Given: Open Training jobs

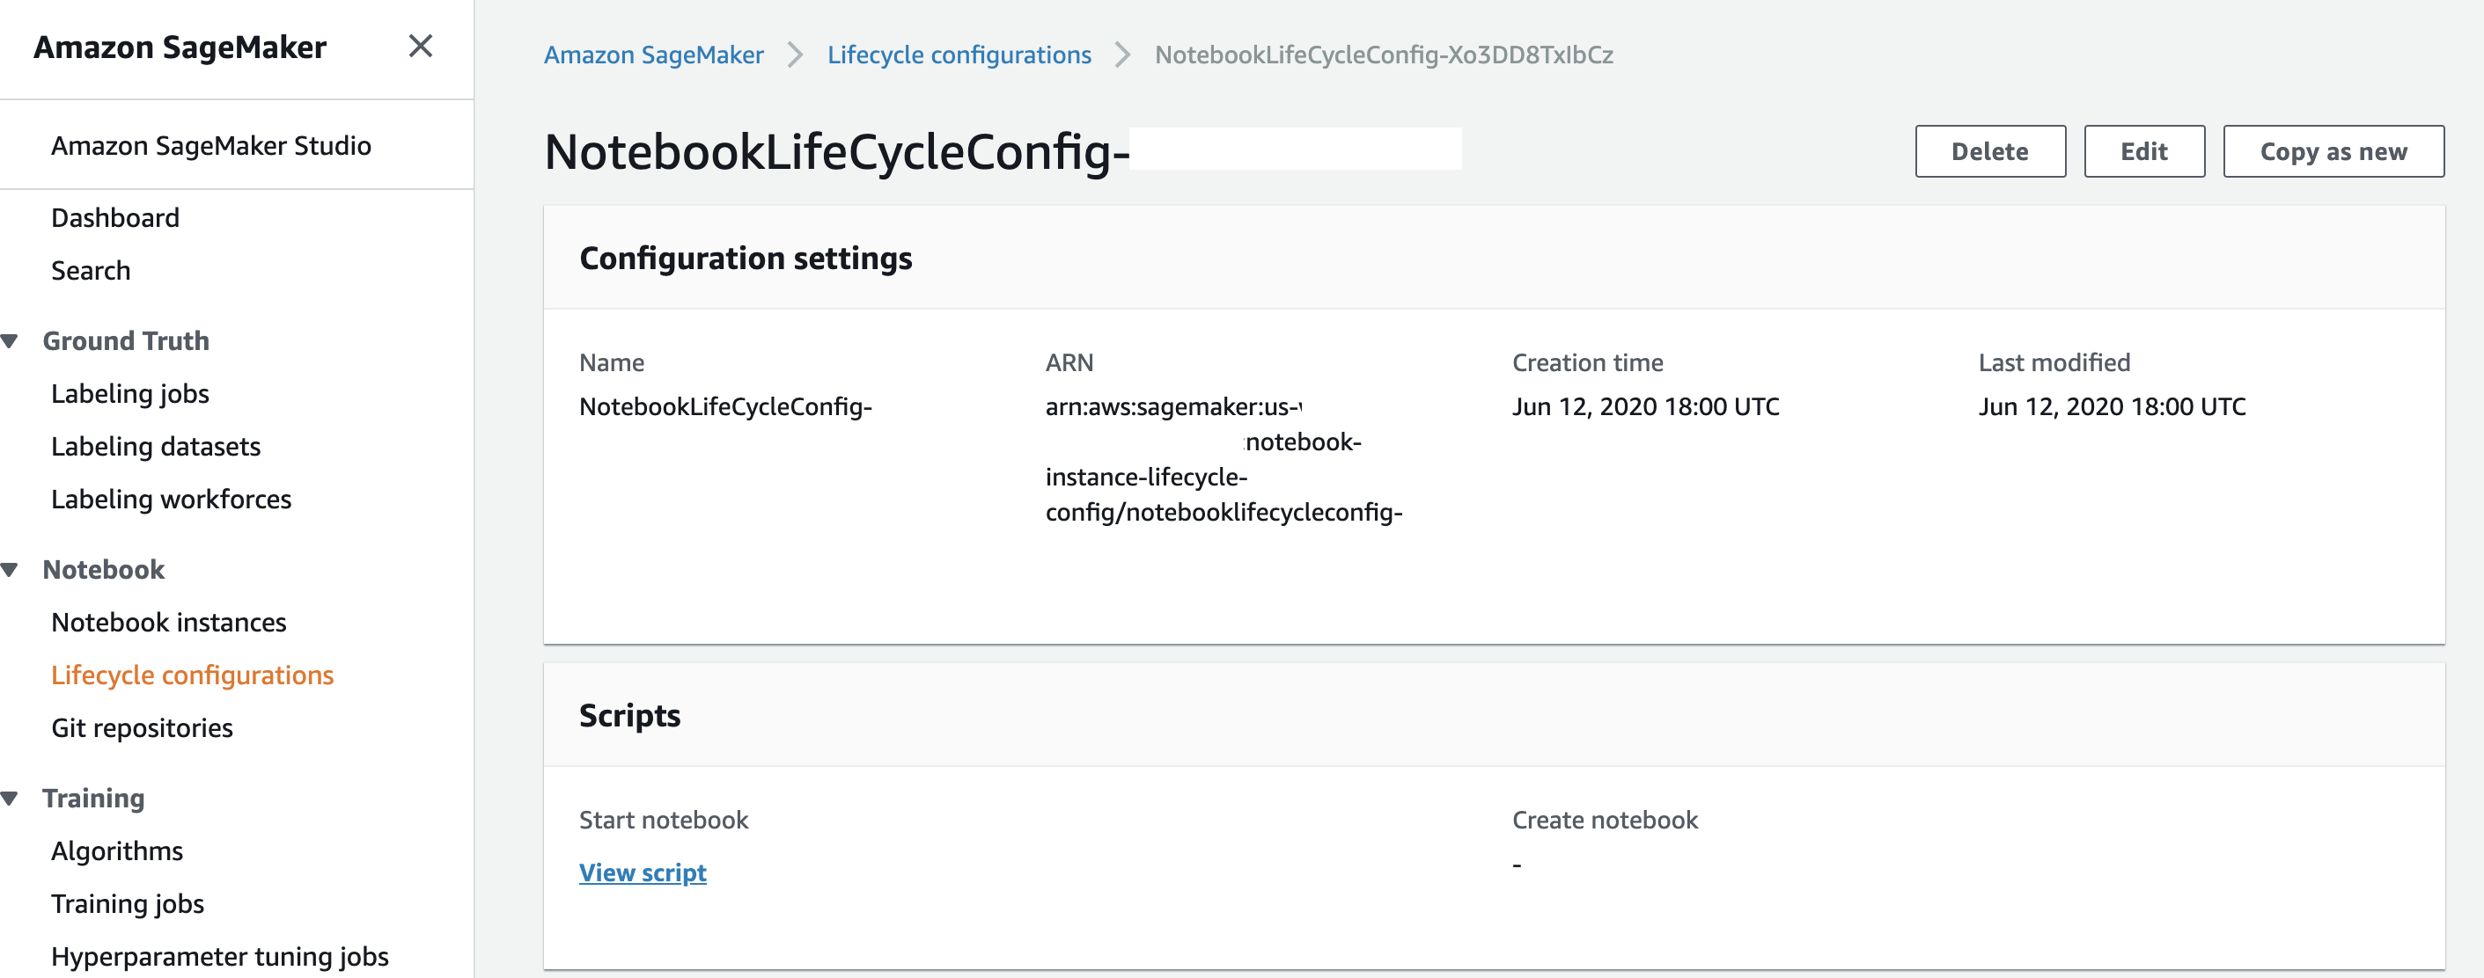Looking at the screenshot, I should point(128,904).
